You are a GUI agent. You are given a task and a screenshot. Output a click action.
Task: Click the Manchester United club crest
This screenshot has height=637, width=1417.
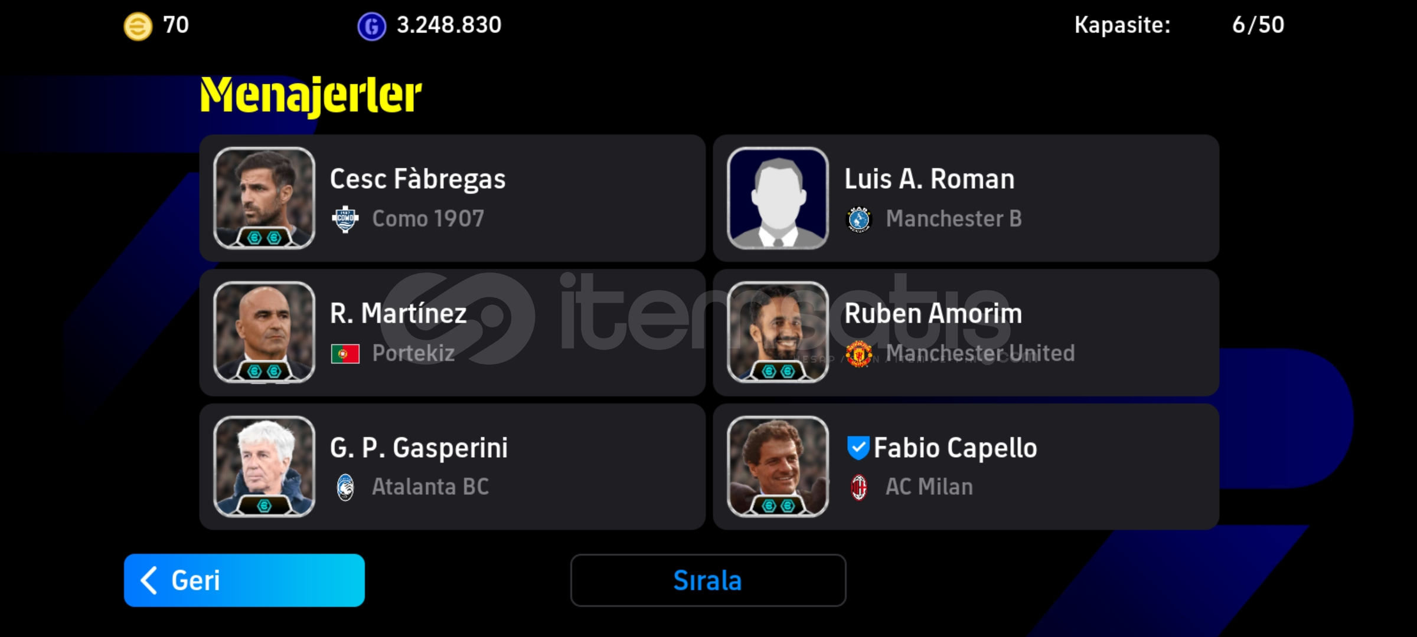point(859,354)
